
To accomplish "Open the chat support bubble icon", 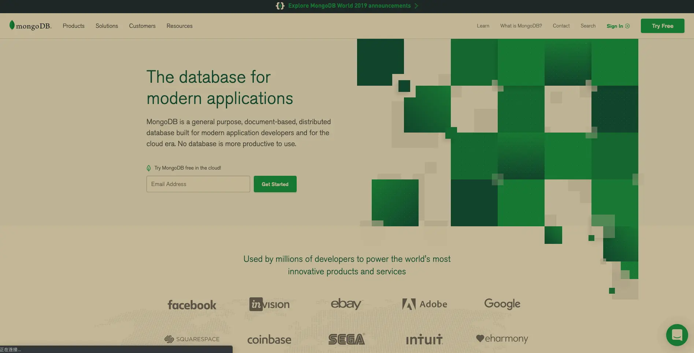I will coord(677,335).
